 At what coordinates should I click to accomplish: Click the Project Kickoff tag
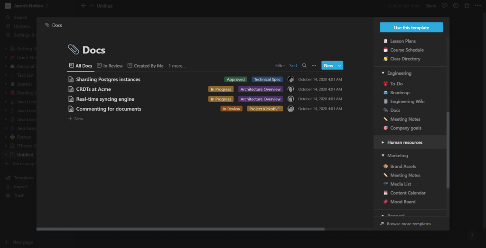(x=265, y=109)
